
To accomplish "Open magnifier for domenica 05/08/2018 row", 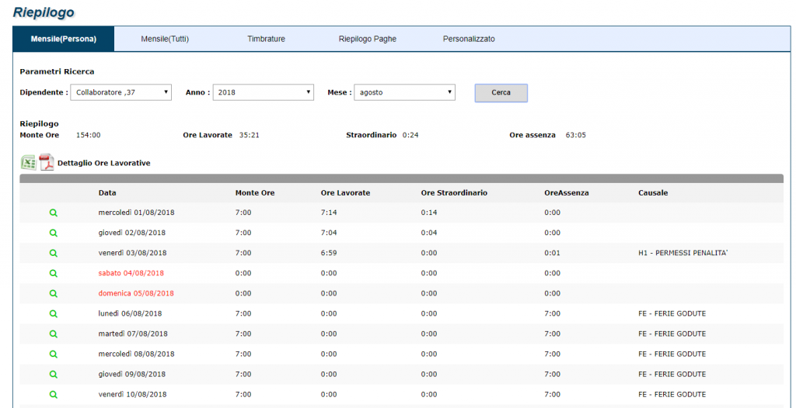I will click(54, 293).
